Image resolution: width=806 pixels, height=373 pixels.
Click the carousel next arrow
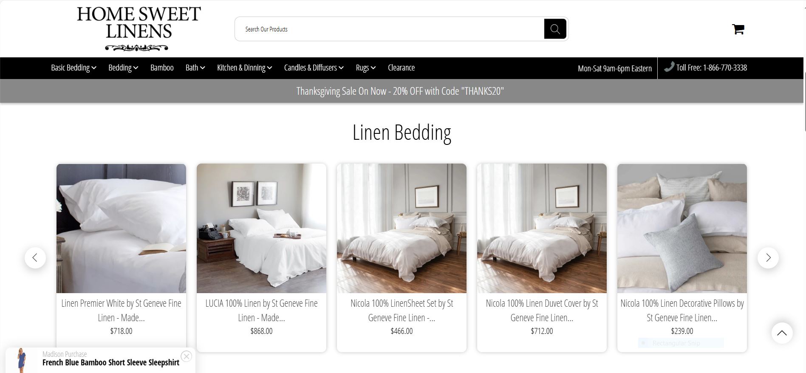[768, 257]
